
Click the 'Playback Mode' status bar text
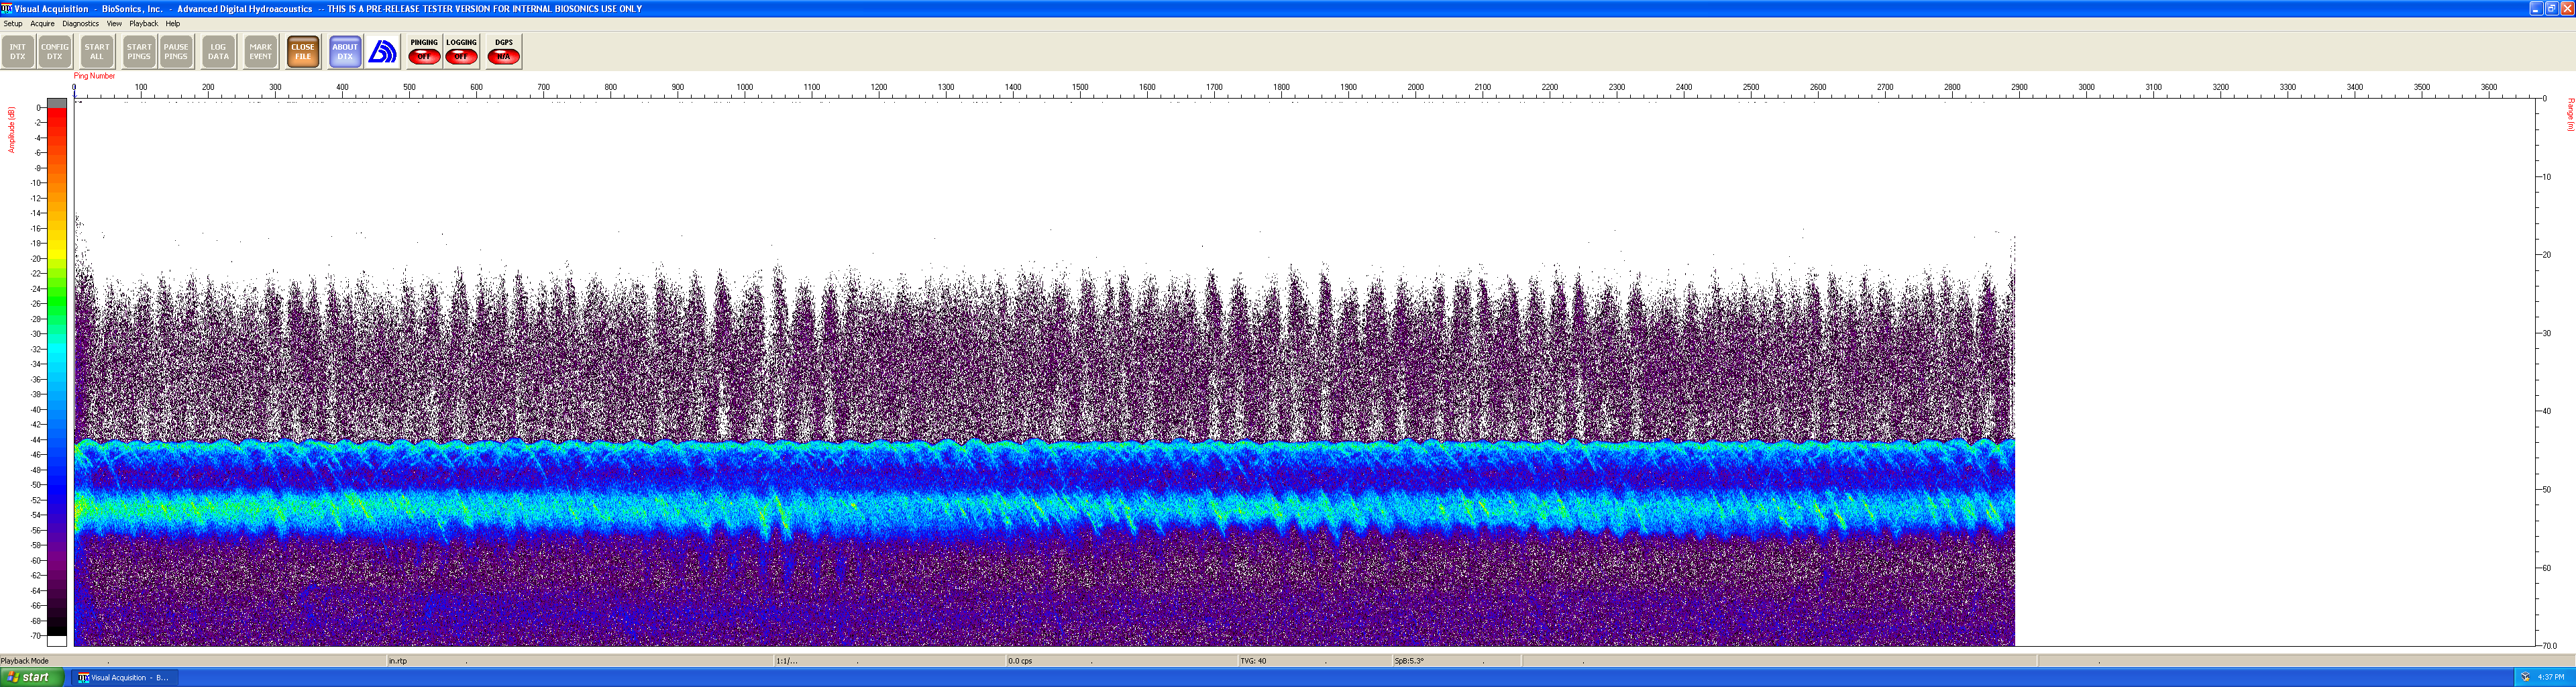point(25,661)
